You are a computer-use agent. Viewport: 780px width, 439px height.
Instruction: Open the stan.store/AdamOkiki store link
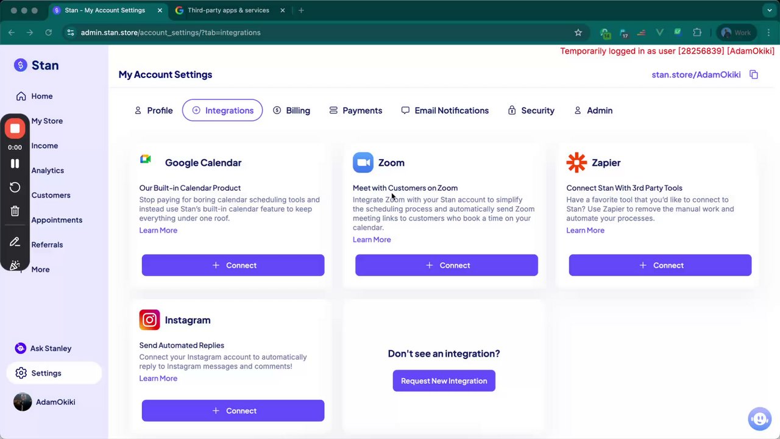(696, 74)
